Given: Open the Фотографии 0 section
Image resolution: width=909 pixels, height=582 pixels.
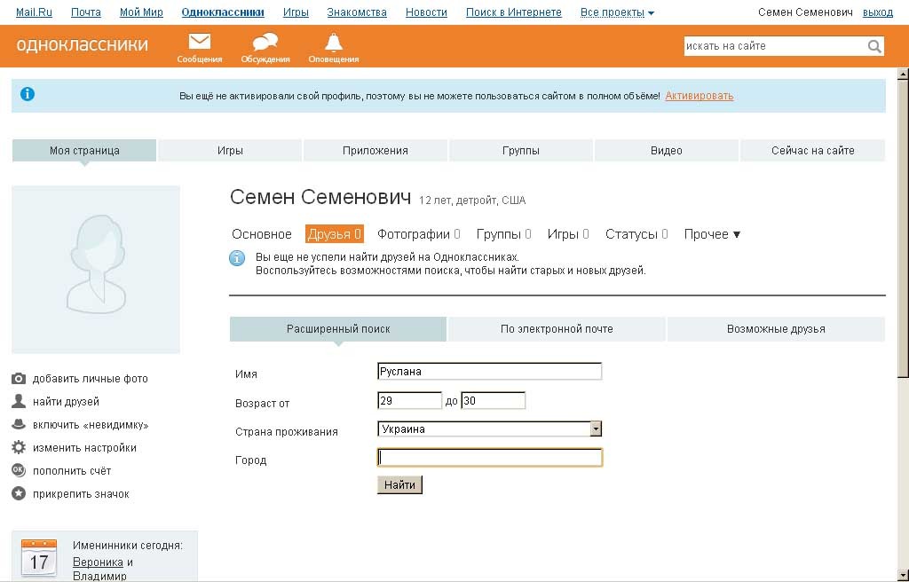Looking at the screenshot, I should tap(419, 234).
